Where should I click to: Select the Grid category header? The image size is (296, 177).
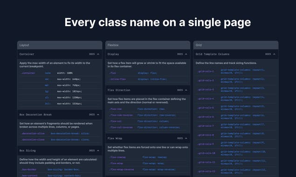click(x=236, y=45)
